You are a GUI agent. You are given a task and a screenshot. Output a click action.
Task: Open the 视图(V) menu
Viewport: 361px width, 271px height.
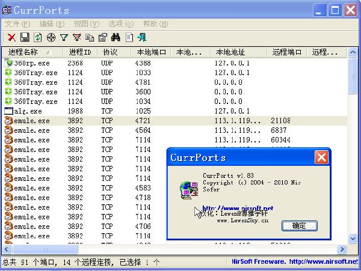coord(87,23)
